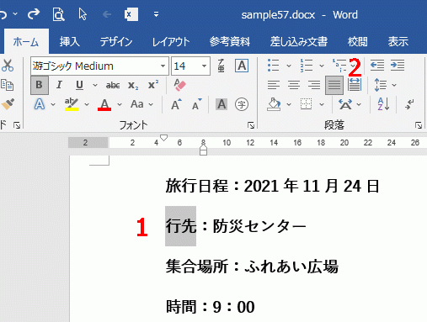Open the 校閲 ribbon tab
The width and height of the screenshot is (427, 322).
(357, 42)
